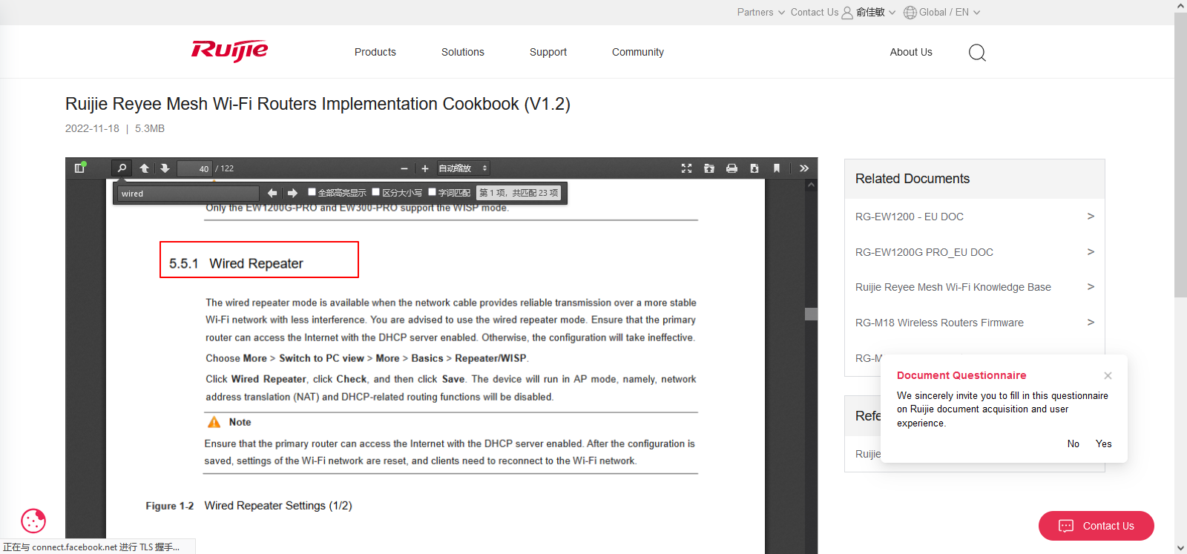Open the About Us menu
1187x554 pixels.
911,52
